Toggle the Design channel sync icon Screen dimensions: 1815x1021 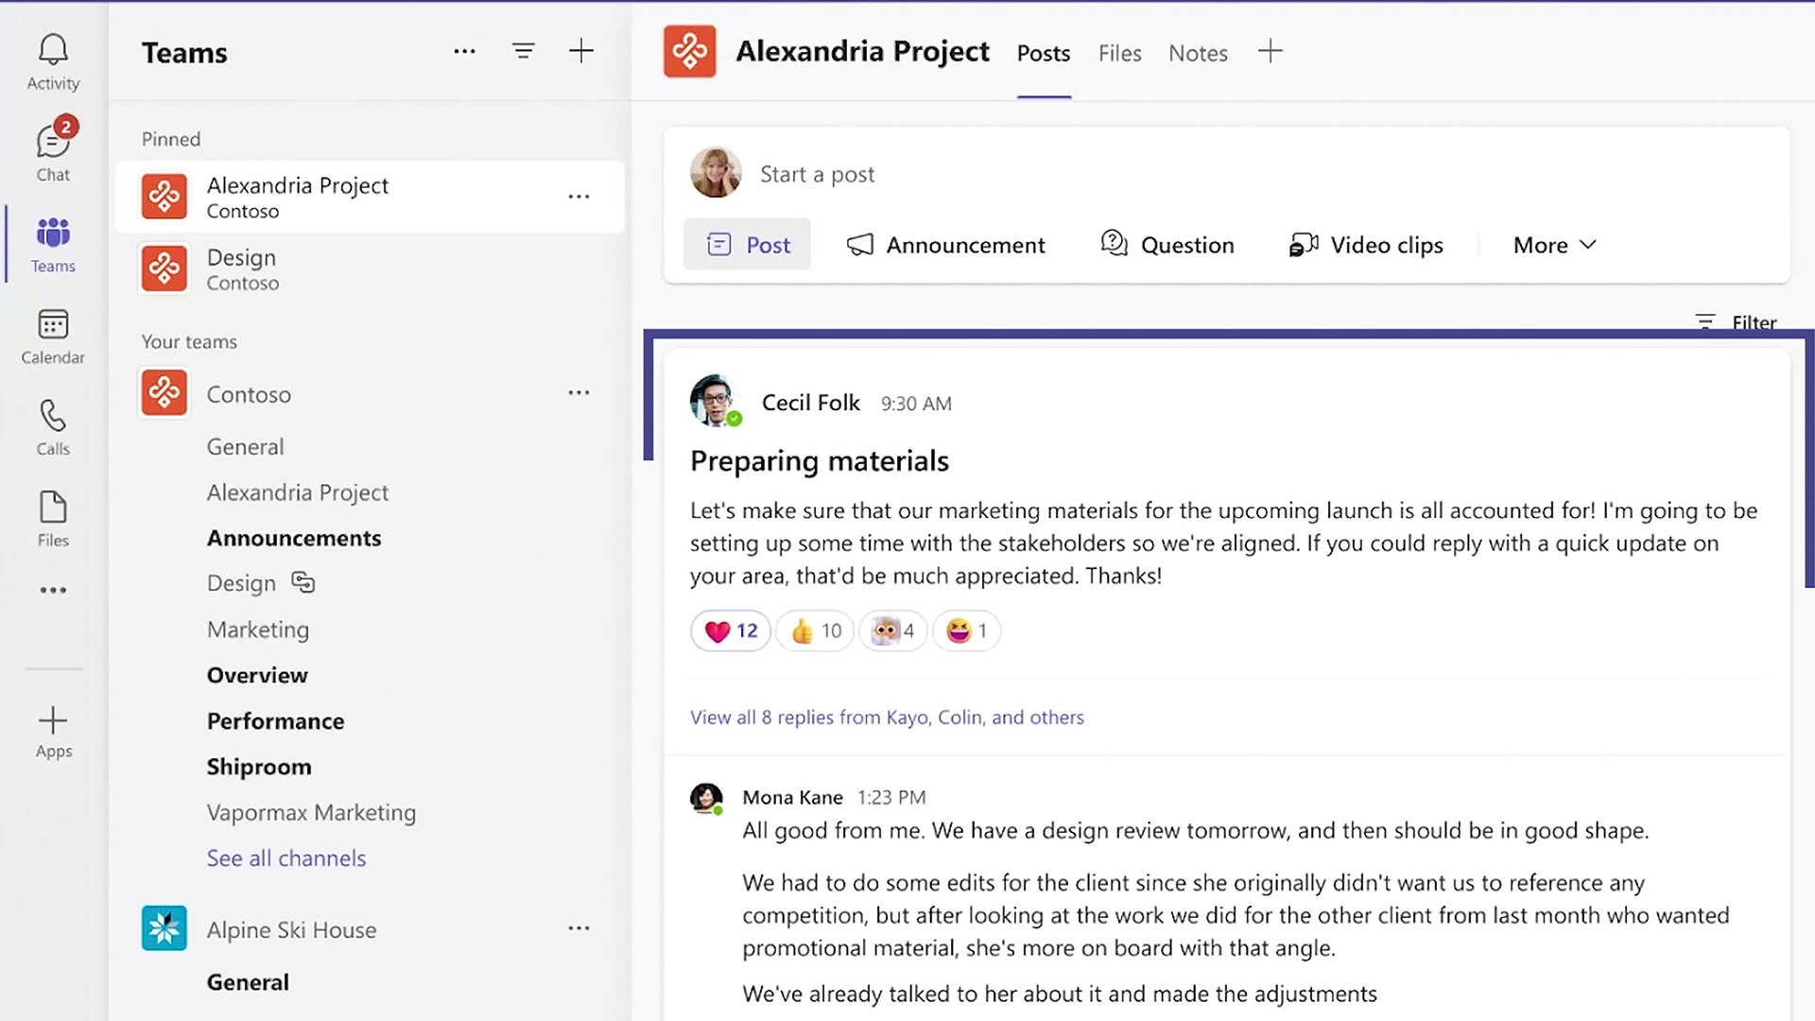(x=302, y=582)
